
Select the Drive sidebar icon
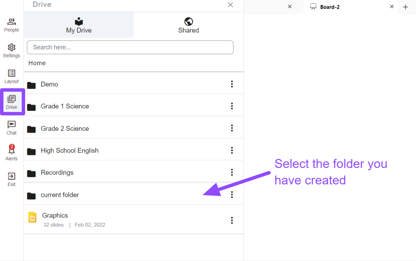(x=12, y=102)
